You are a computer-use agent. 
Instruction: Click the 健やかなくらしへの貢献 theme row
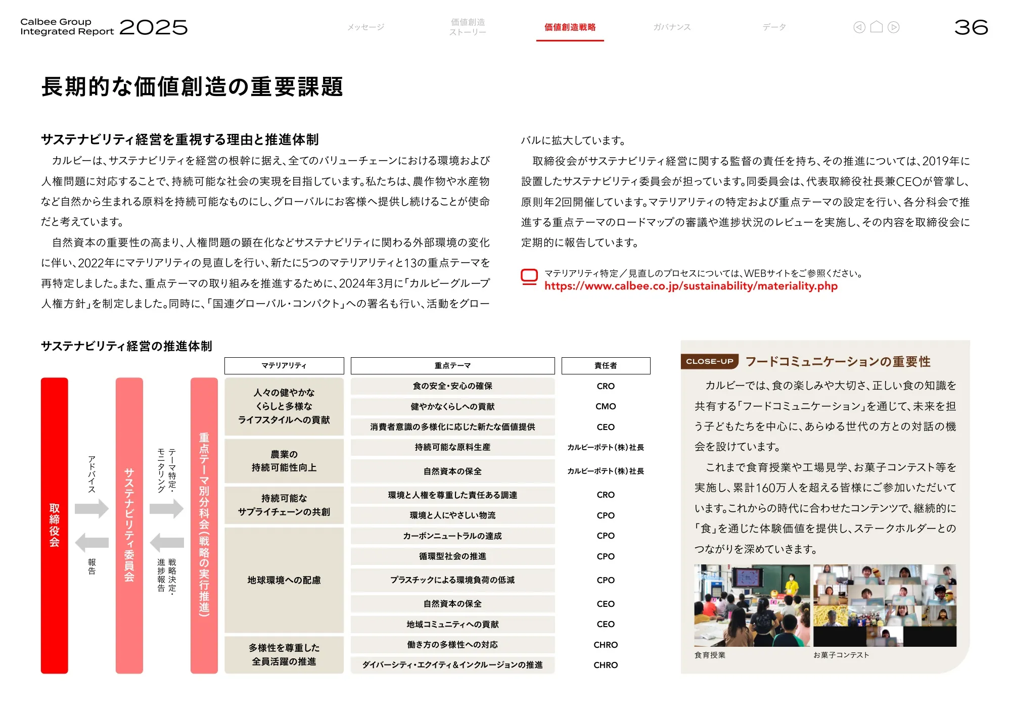[452, 406]
